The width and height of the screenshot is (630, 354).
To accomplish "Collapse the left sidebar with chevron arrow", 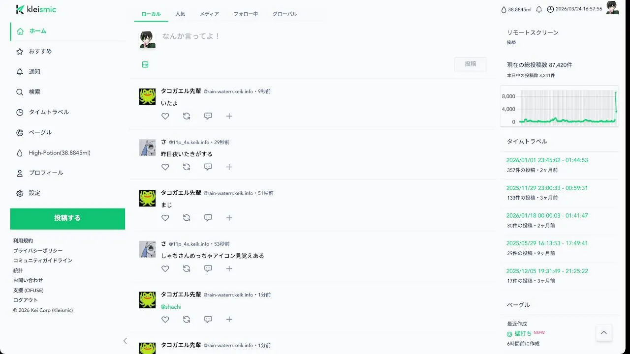I will tap(125, 341).
